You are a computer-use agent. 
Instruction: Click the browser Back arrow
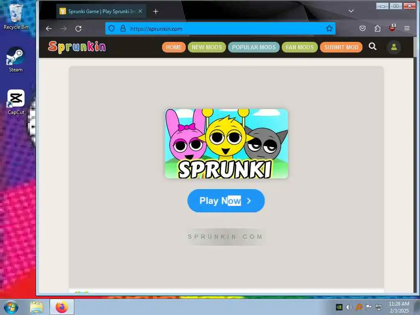pos(49,29)
